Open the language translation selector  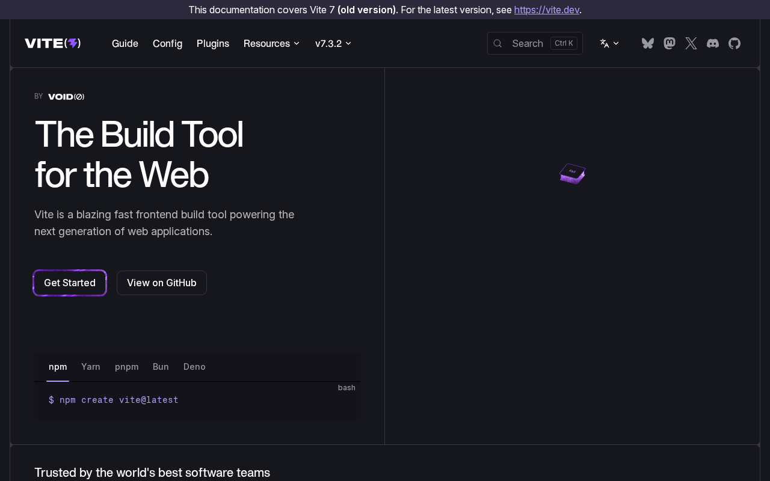[x=609, y=43]
